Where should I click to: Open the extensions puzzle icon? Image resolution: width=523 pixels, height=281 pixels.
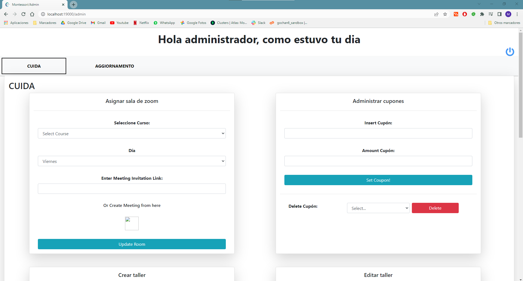pos(482,14)
